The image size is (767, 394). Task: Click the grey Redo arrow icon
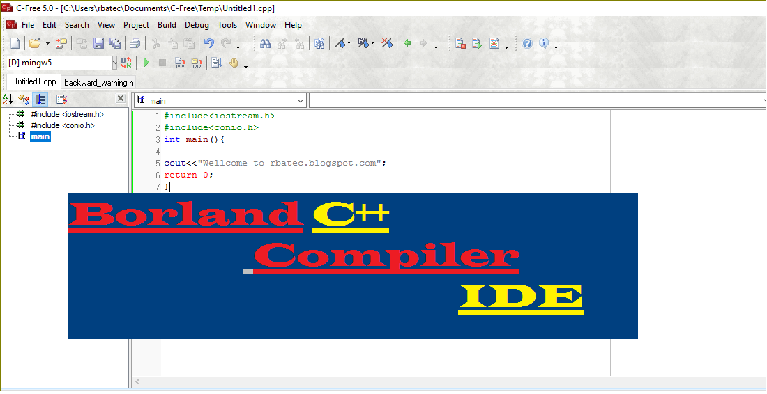pyautogui.click(x=225, y=43)
